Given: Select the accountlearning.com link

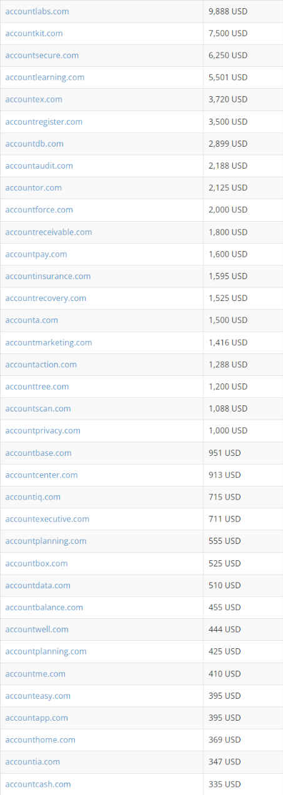Looking at the screenshot, I should (x=44, y=77).
